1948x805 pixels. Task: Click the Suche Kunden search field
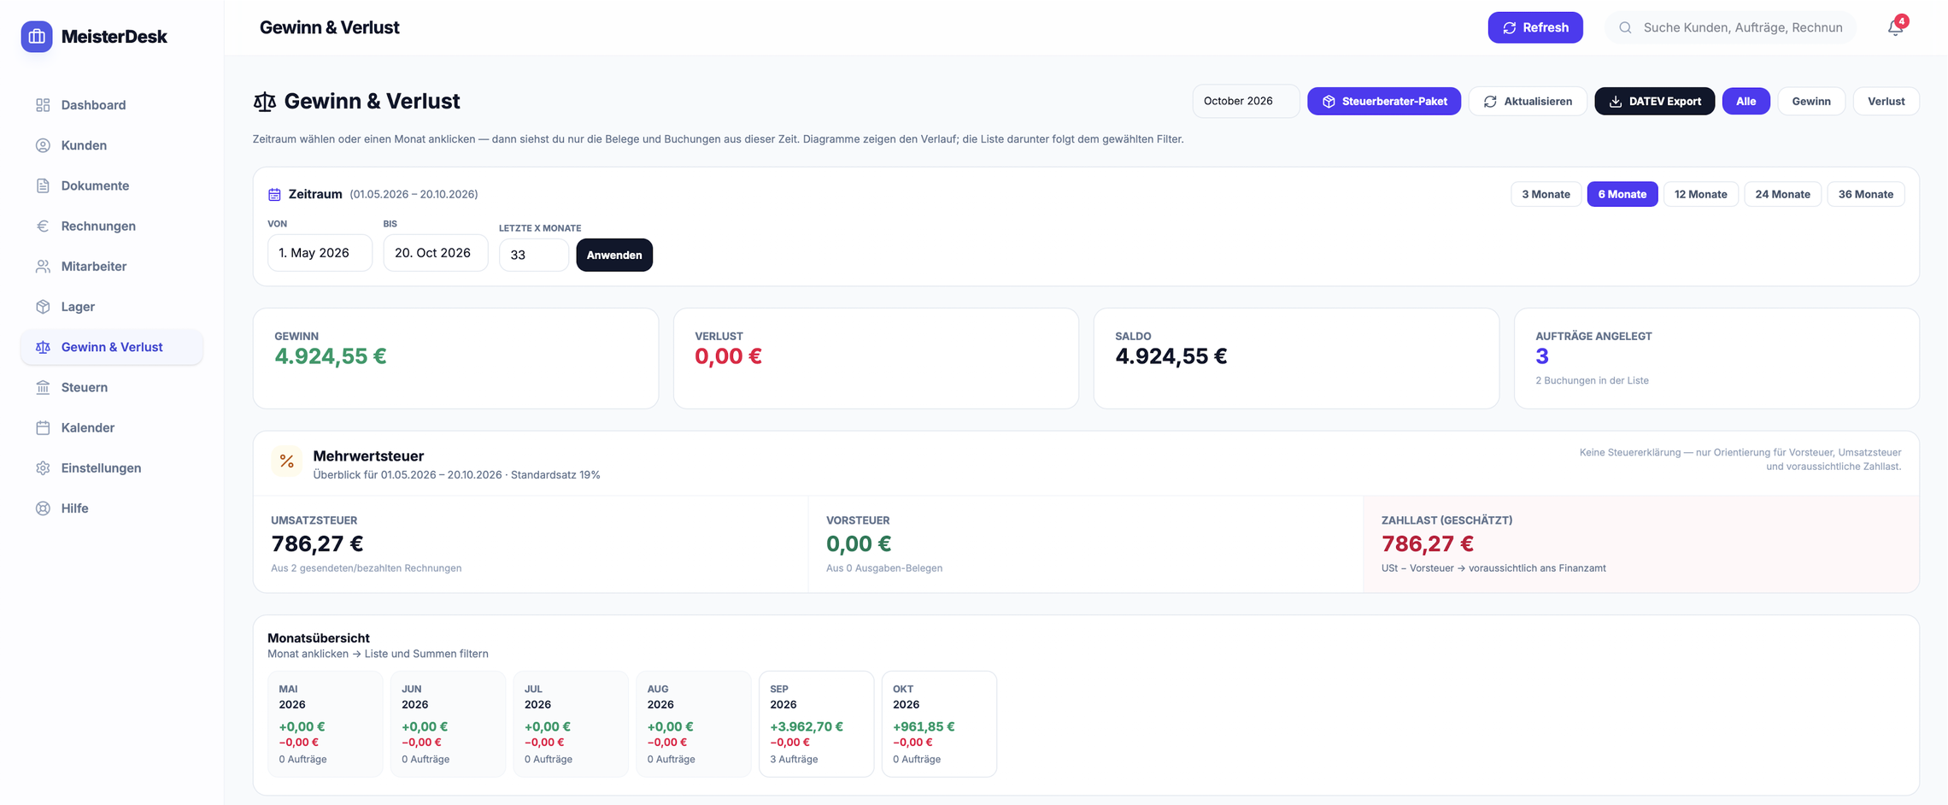[x=1730, y=27]
